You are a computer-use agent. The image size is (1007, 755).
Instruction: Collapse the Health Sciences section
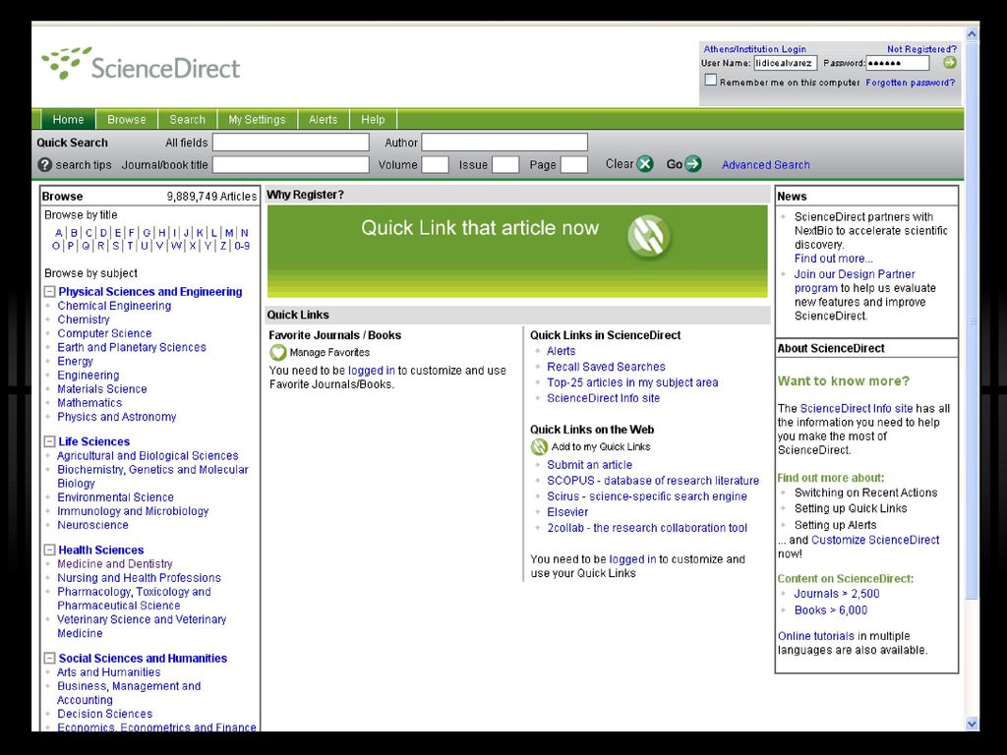[49, 551]
